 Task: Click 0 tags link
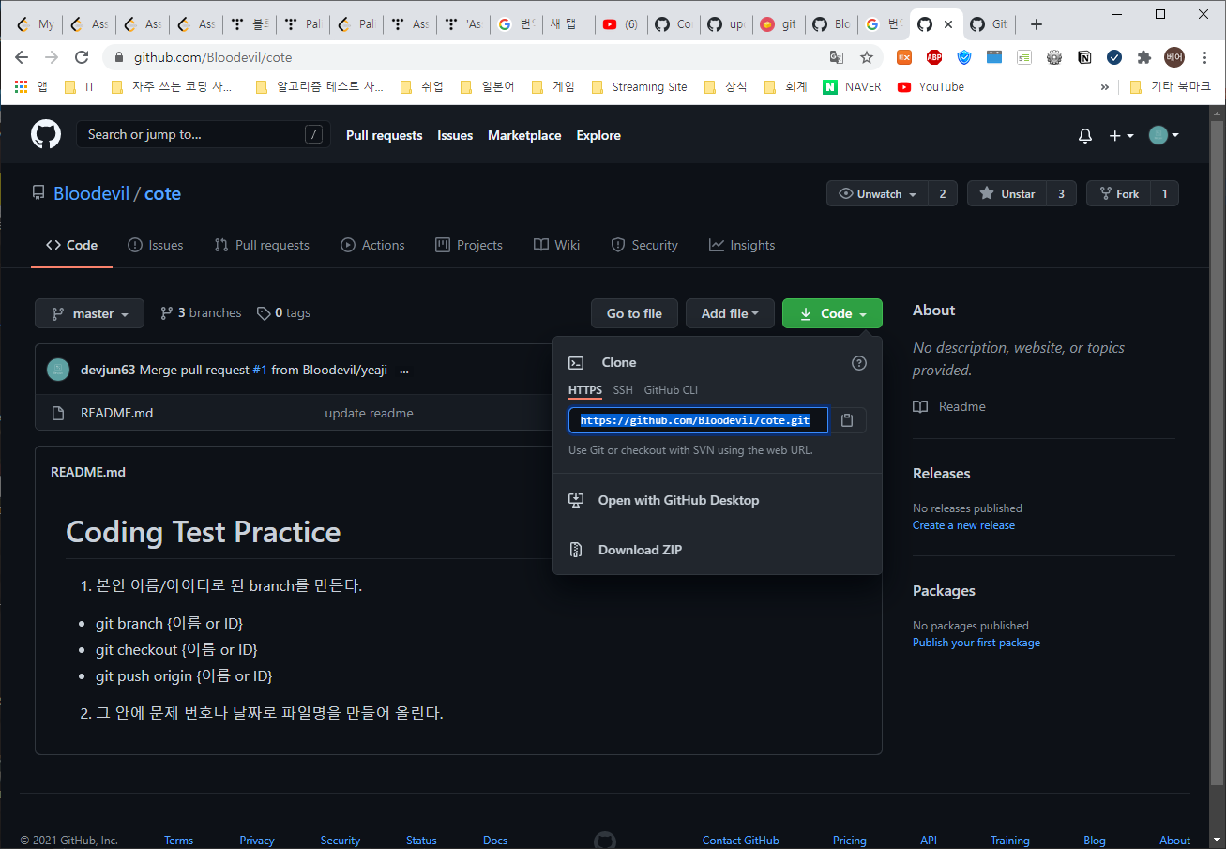[x=283, y=313]
